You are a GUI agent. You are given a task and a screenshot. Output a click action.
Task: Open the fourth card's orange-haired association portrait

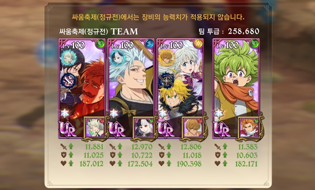pyautogui.click(x=249, y=128)
